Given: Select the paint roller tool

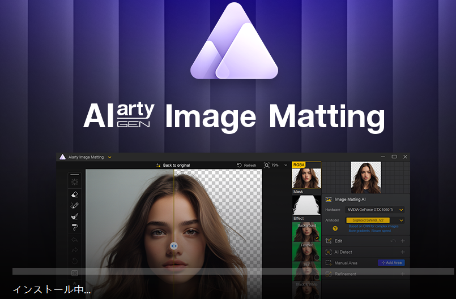Looking at the screenshot, I should click(75, 227).
